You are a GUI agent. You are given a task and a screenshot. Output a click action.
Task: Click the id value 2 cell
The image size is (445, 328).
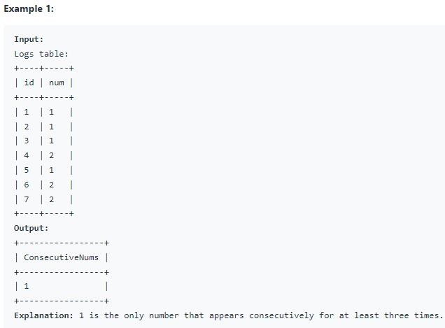click(27, 127)
